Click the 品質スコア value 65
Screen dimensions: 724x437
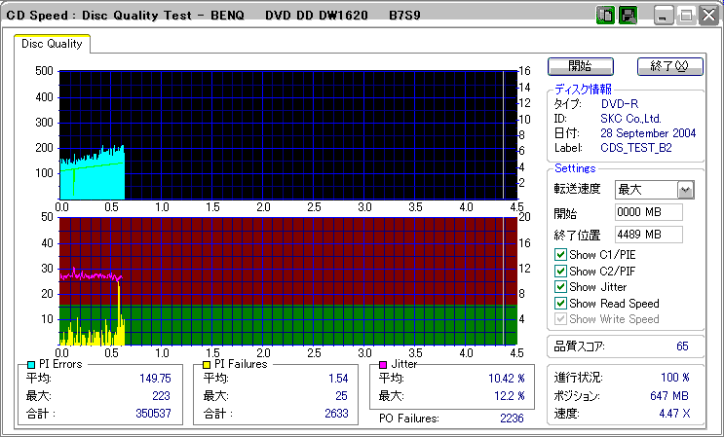(682, 346)
